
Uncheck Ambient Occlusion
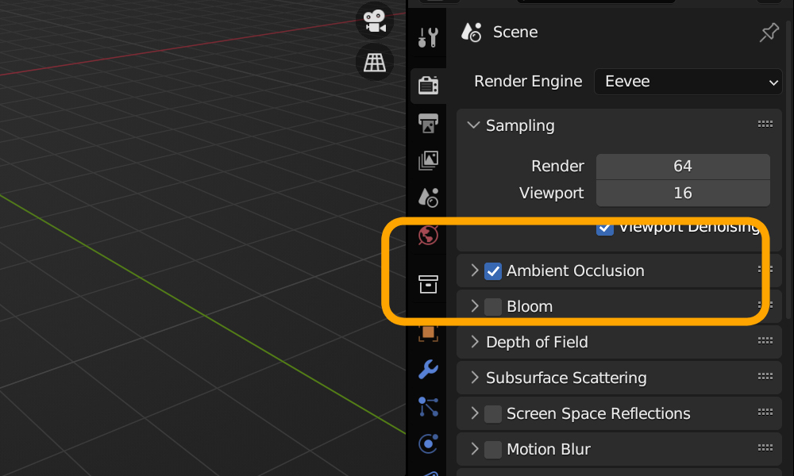[493, 271]
